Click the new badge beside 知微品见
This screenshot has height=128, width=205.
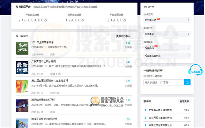pos(156,46)
